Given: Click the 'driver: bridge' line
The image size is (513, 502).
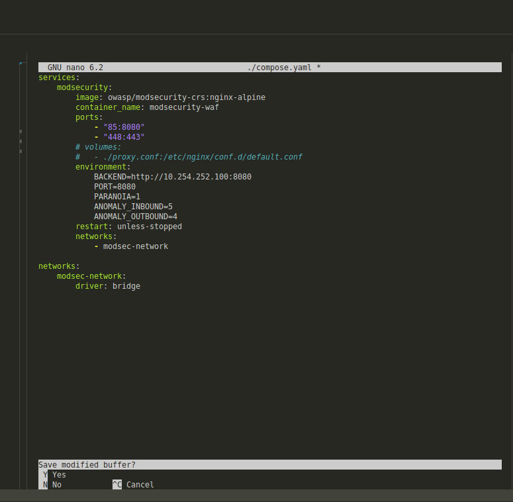Looking at the screenshot, I should [x=107, y=286].
